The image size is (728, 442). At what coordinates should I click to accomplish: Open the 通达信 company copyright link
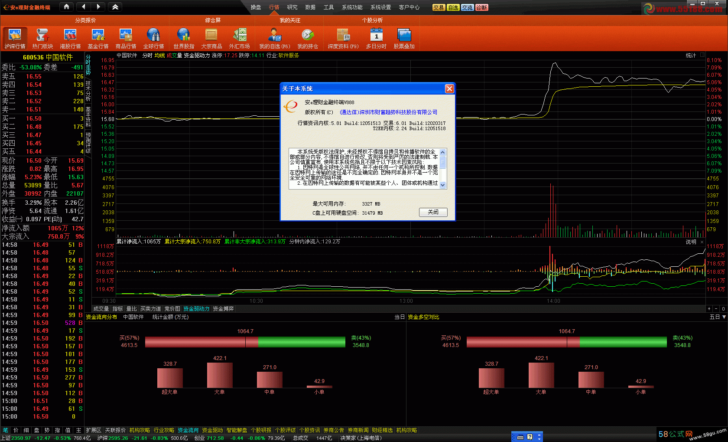(x=388, y=112)
